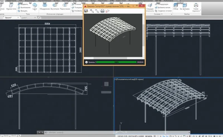Click the 281 dimension in front view

click(x=10, y=96)
